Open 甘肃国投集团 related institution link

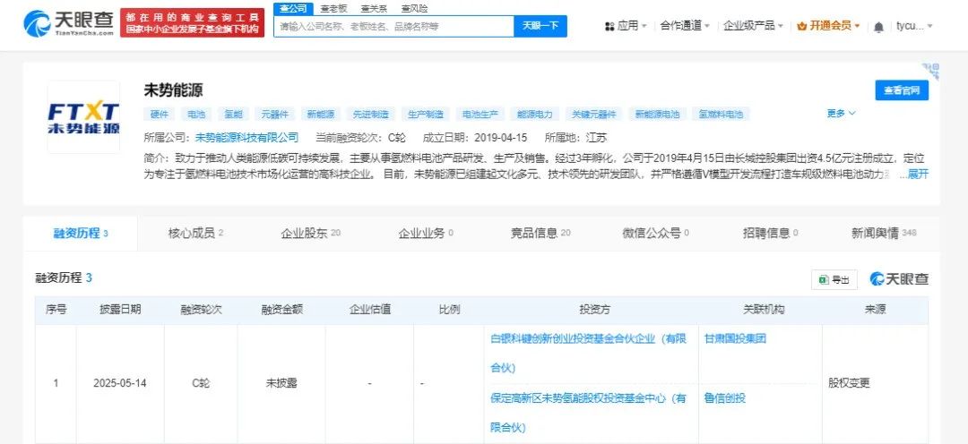click(735, 338)
